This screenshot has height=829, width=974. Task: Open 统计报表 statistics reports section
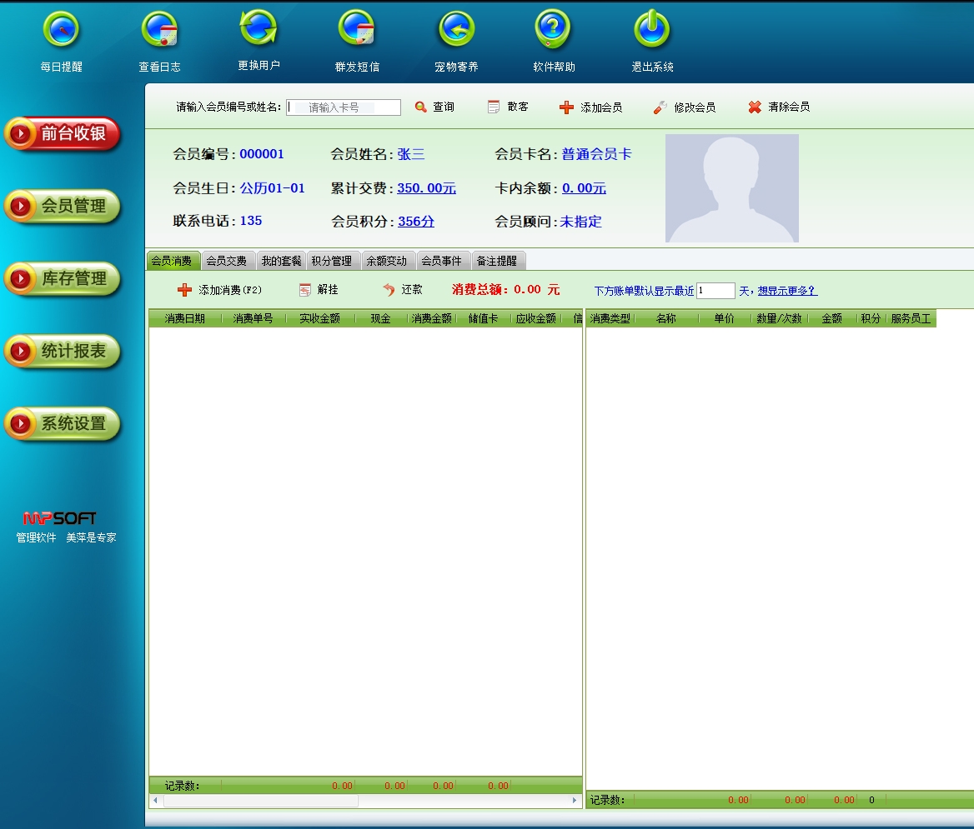click(63, 352)
